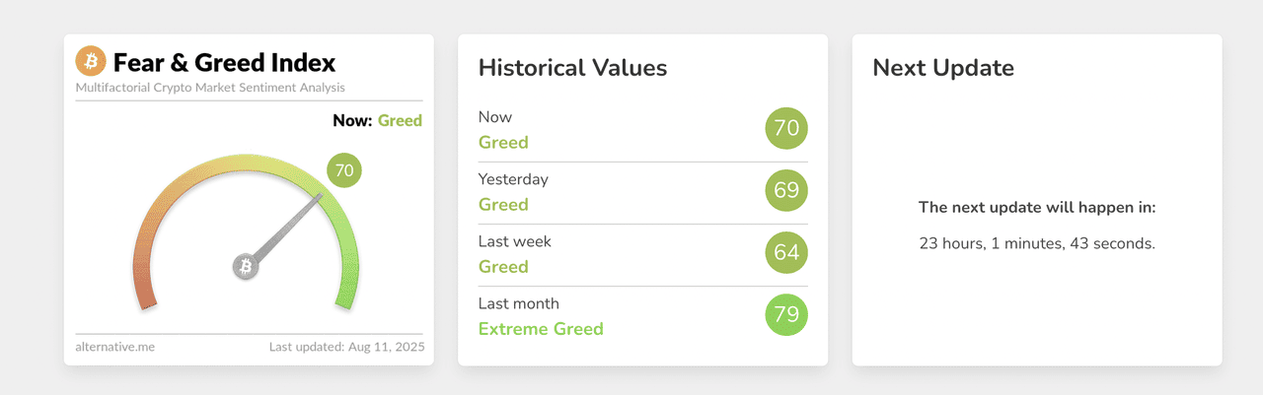Click the Fear & Greed Index title
Screen dimensions: 1263x395
[224, 63]
